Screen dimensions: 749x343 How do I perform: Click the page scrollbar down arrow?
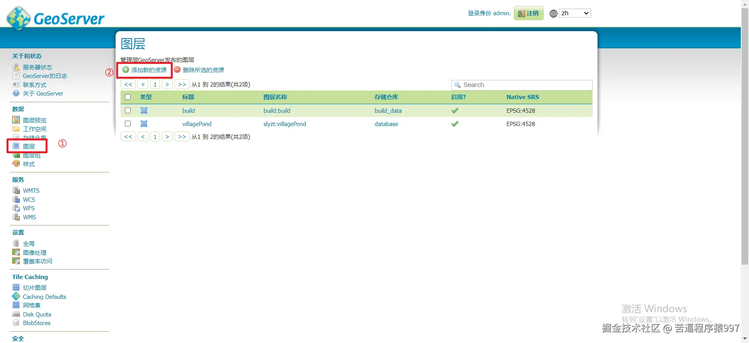coord(745,339)
